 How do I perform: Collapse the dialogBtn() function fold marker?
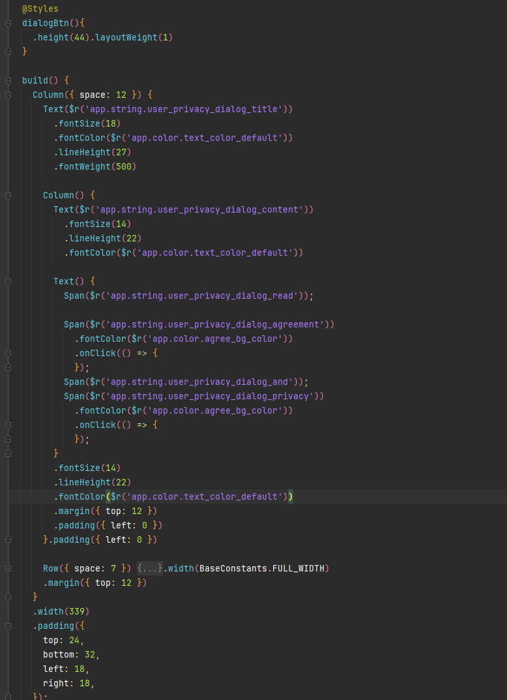[8, 23]
